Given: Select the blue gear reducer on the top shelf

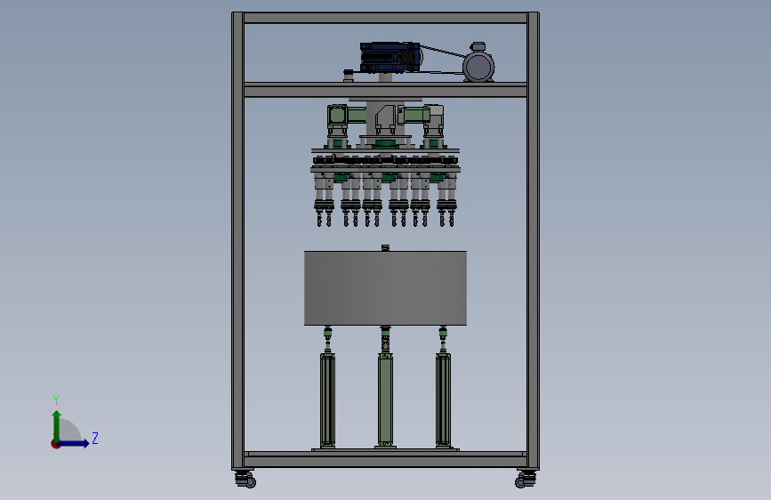Looking at the screenshot, I should [x=390, y=57].
